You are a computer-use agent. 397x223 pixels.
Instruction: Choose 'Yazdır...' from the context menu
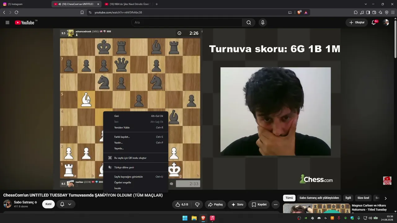[x=136, y=143]
